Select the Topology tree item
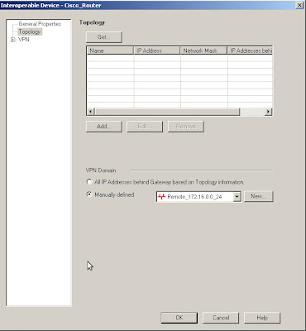This screenshot has width=306, height=331. (x=30, y=31)
